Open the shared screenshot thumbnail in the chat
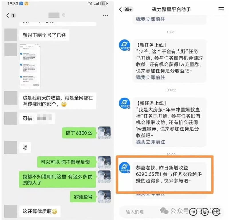The image size is (229, 220). [30, 66]
